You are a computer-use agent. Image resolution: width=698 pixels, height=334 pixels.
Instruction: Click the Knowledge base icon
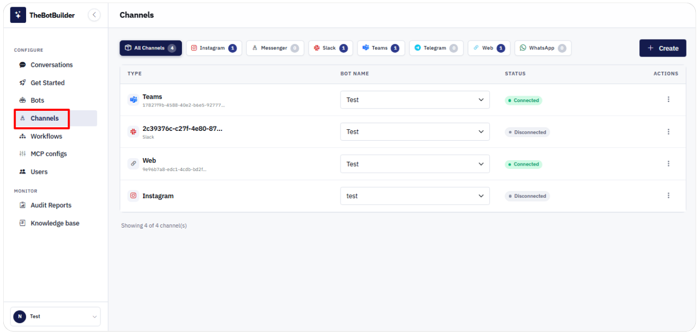tap(22, 223)
